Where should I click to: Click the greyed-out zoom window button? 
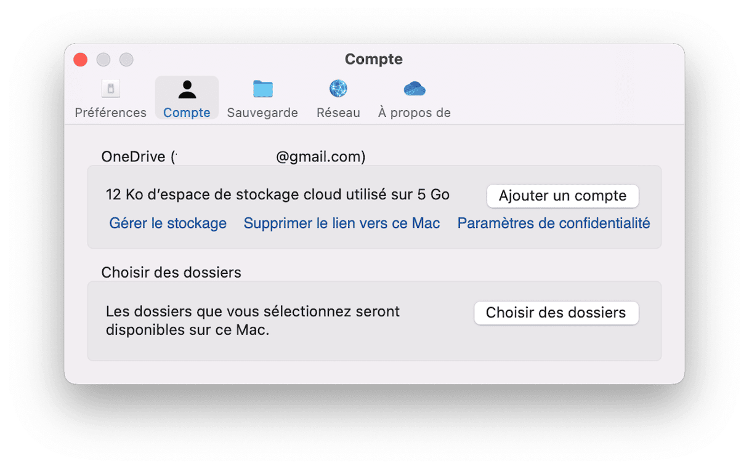[x=126, y=60]
